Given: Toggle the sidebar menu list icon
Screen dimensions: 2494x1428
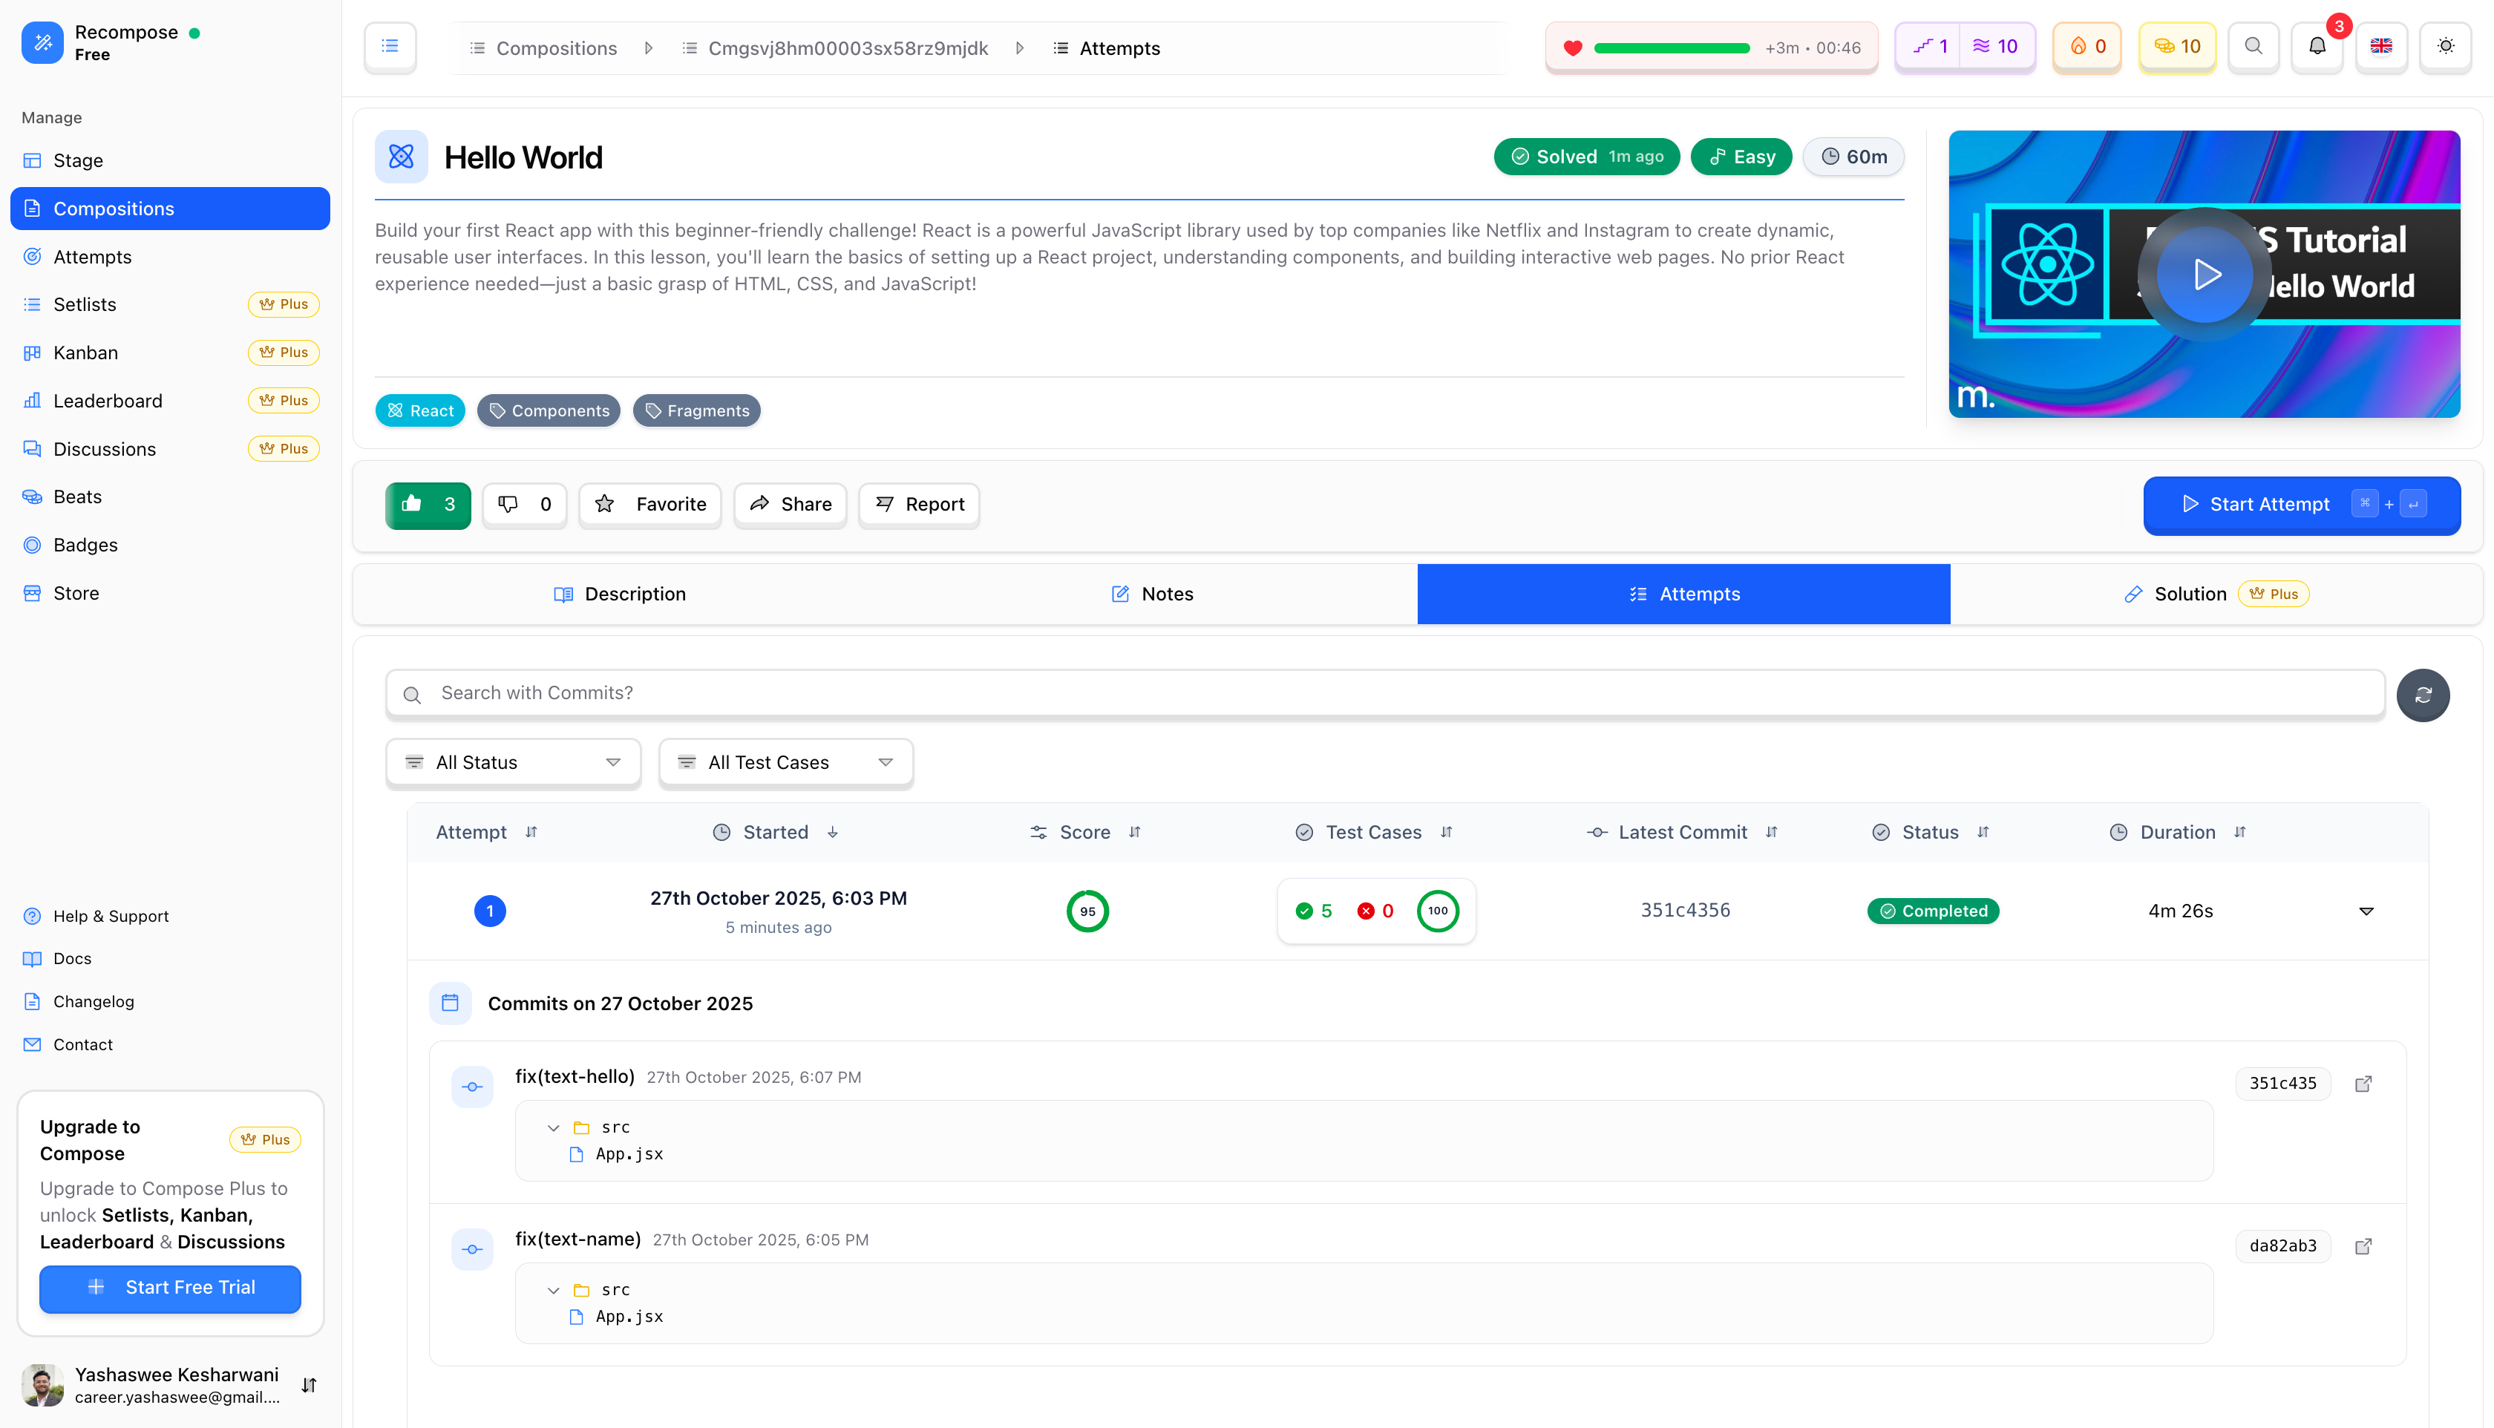Looking at the screenshot, I should click(x=390, y=46).
